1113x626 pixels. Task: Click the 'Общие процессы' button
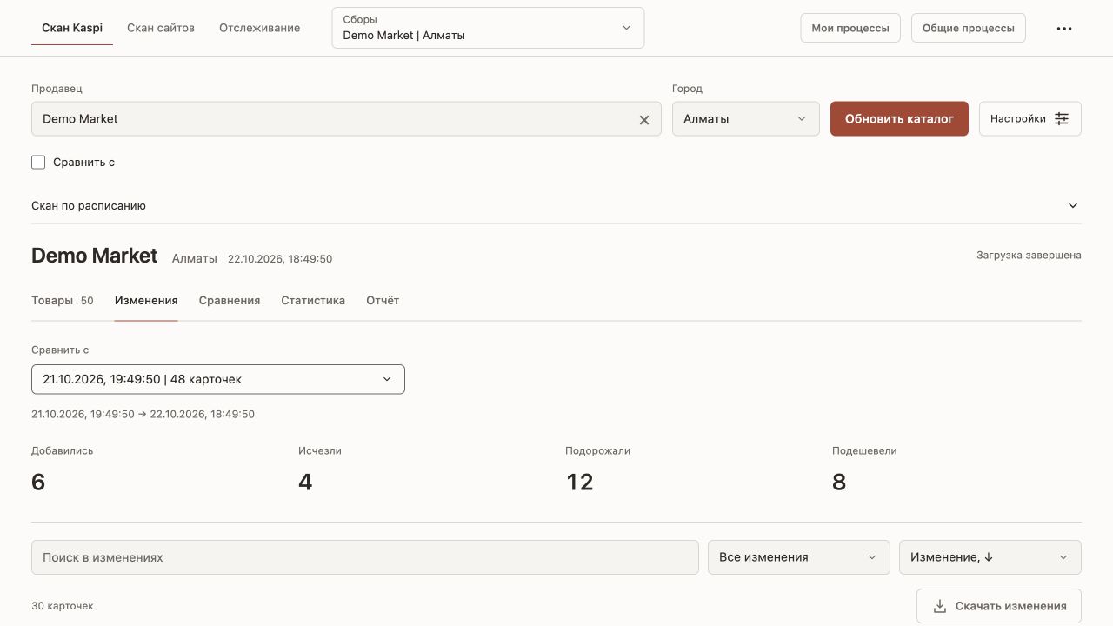[x=969, y=28]
